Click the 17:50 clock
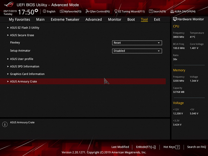Image resolution: width=208 pixels, height=156 pixels. pos(26,12)
